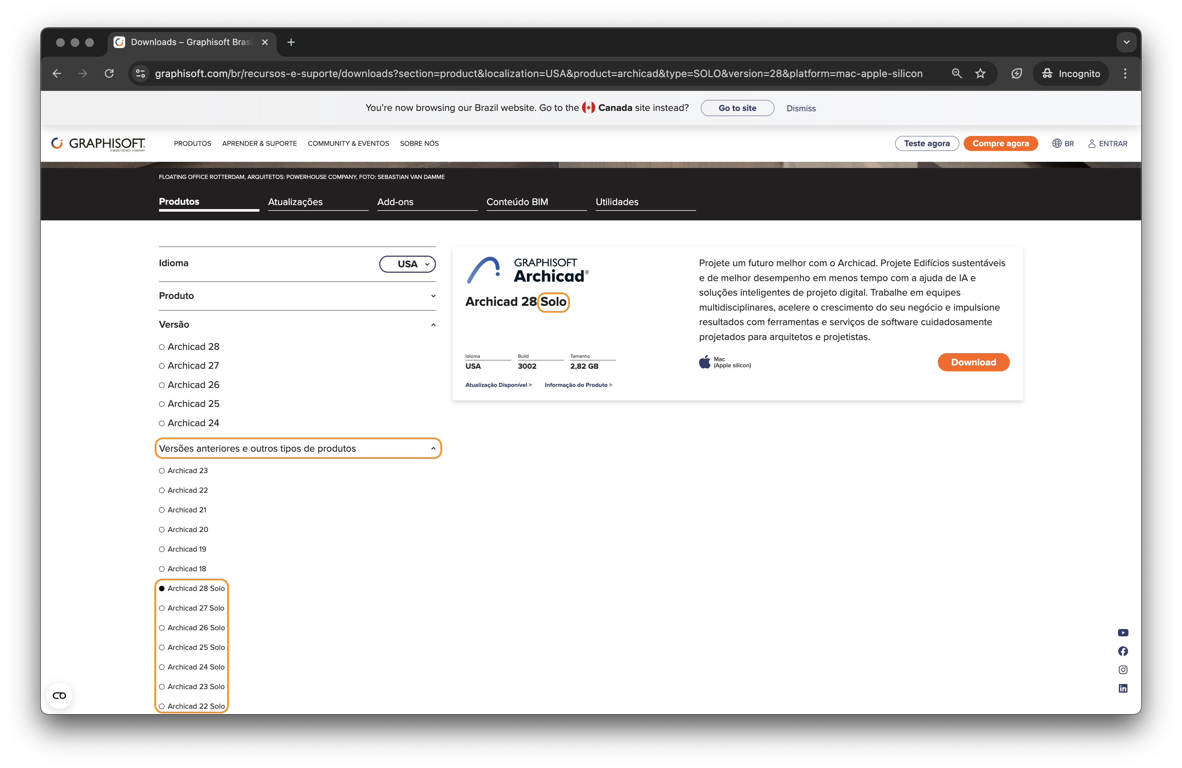This screenshot has width=1182, height=768.
Task: Open the PRODUTOS menu
Action: 192,143
